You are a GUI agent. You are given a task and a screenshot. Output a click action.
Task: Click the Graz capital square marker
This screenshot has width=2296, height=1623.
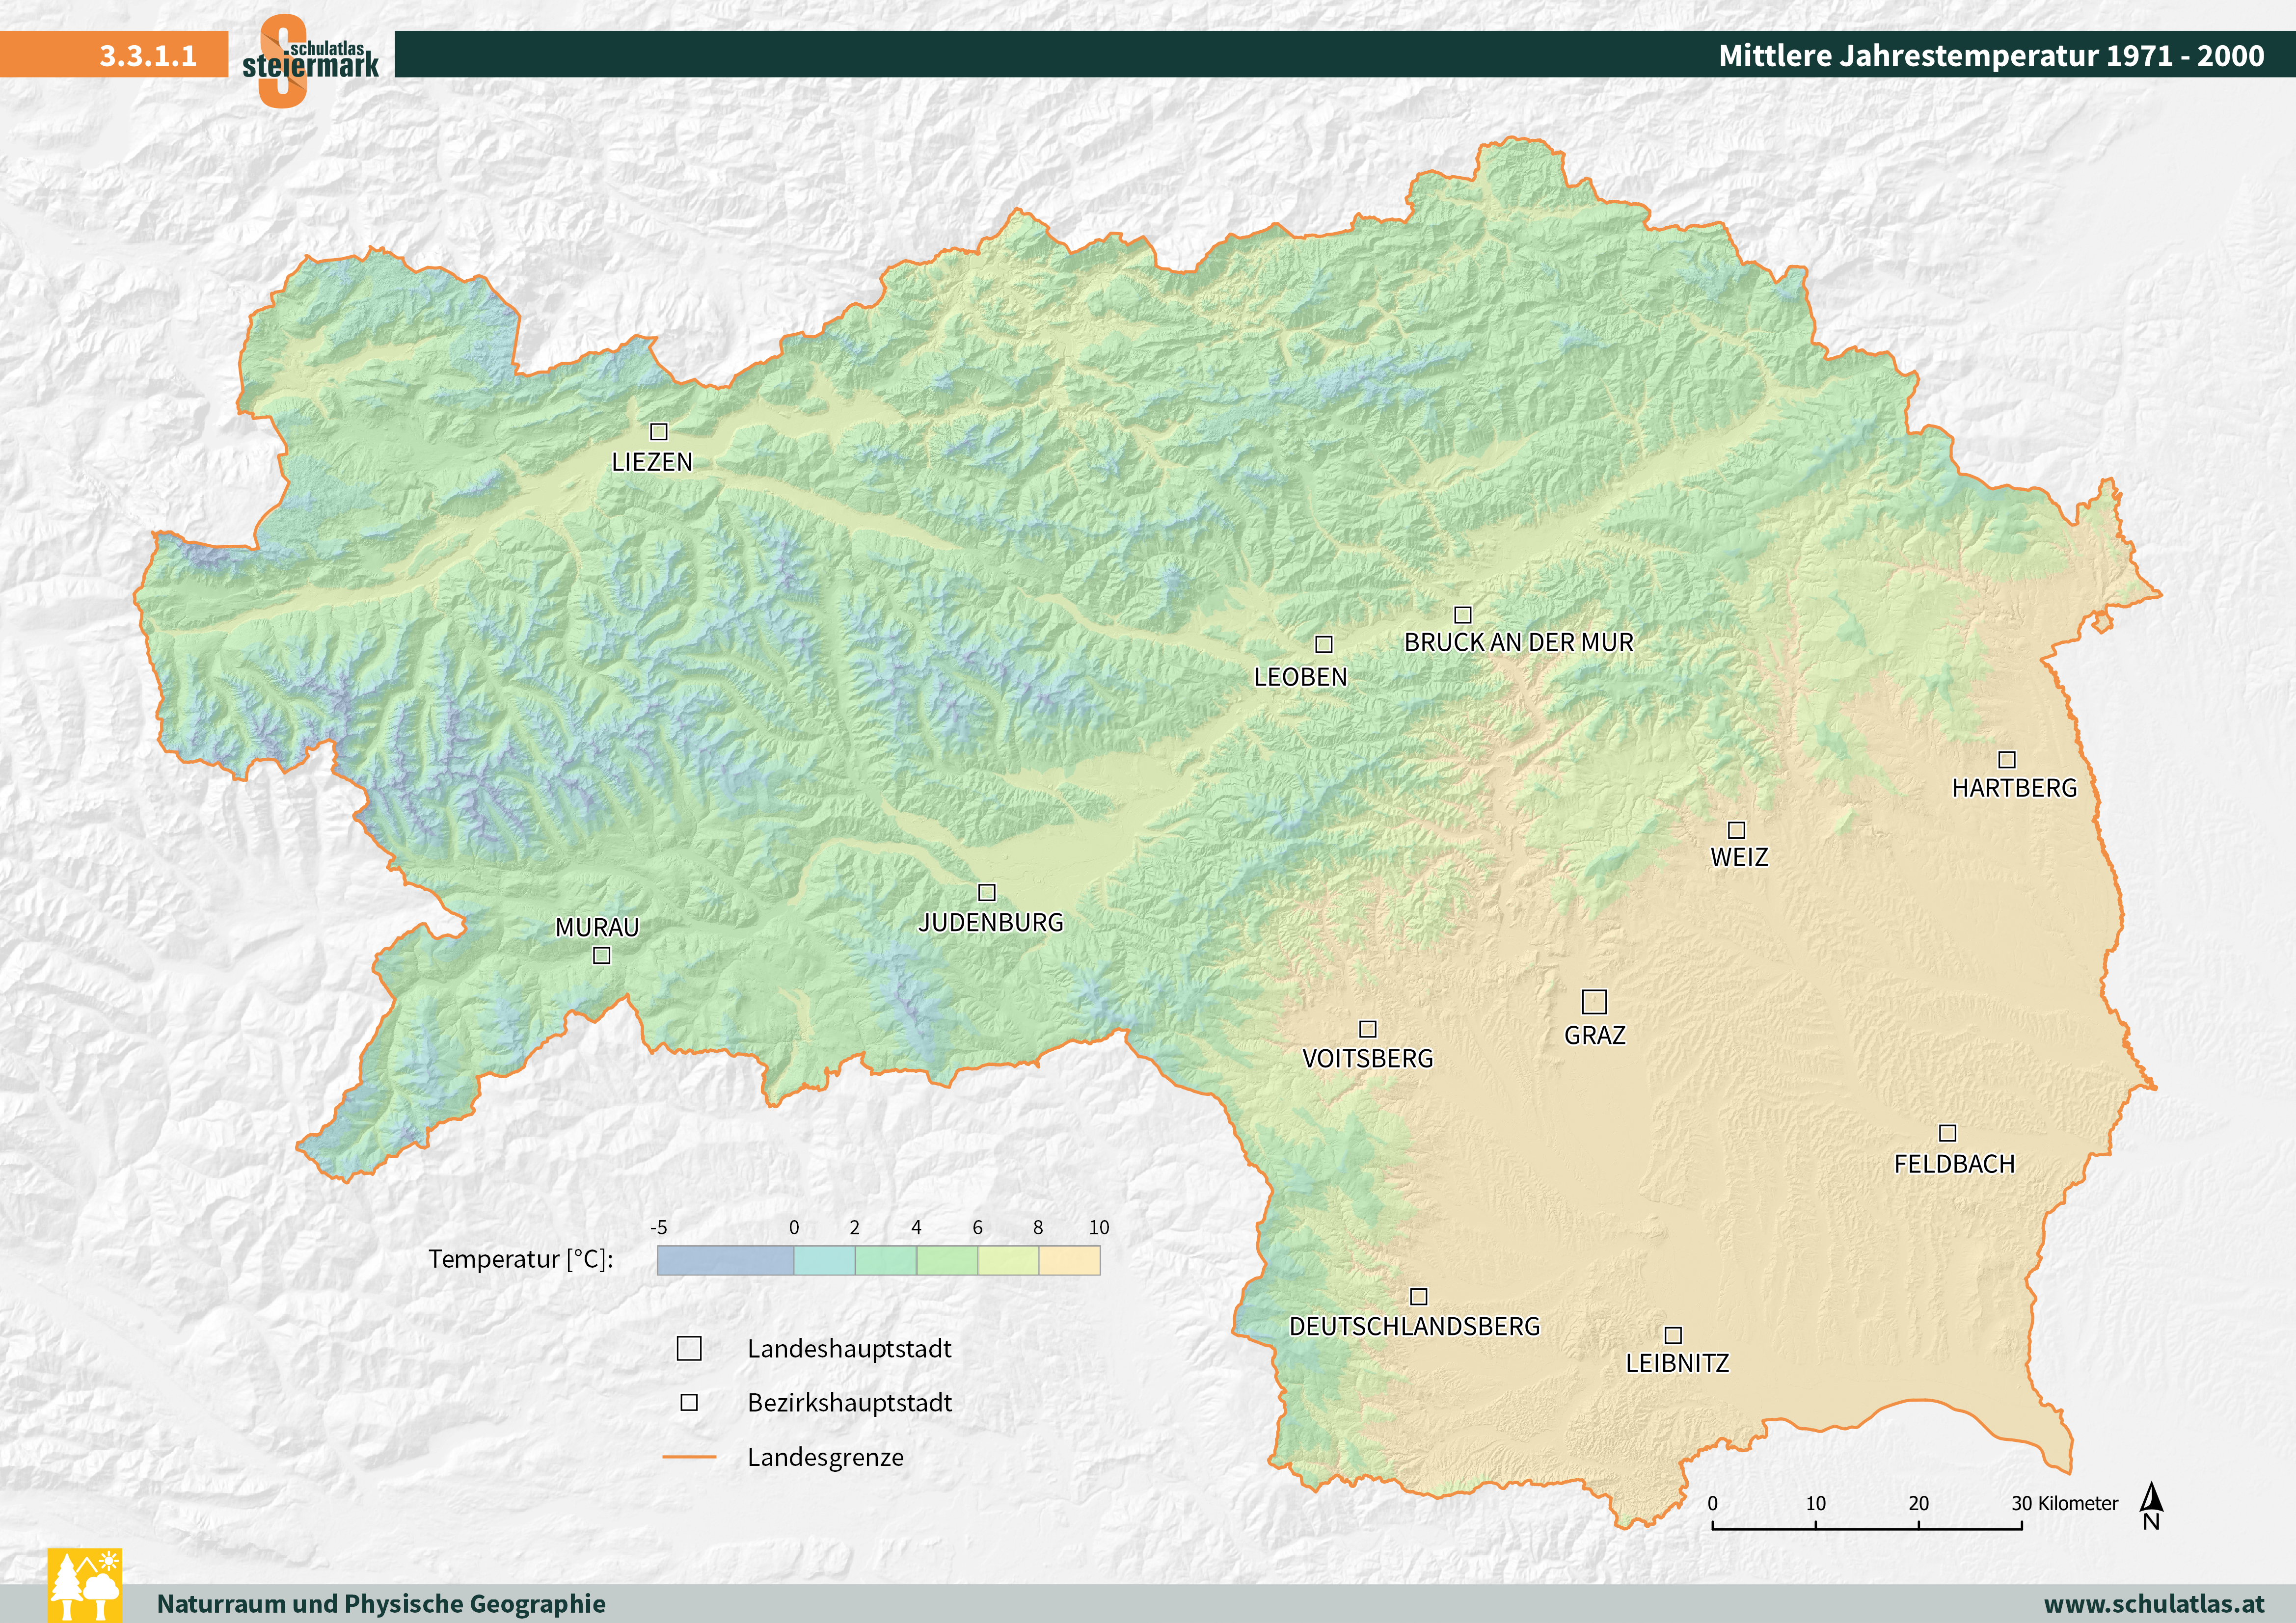coord(1594,1001)
